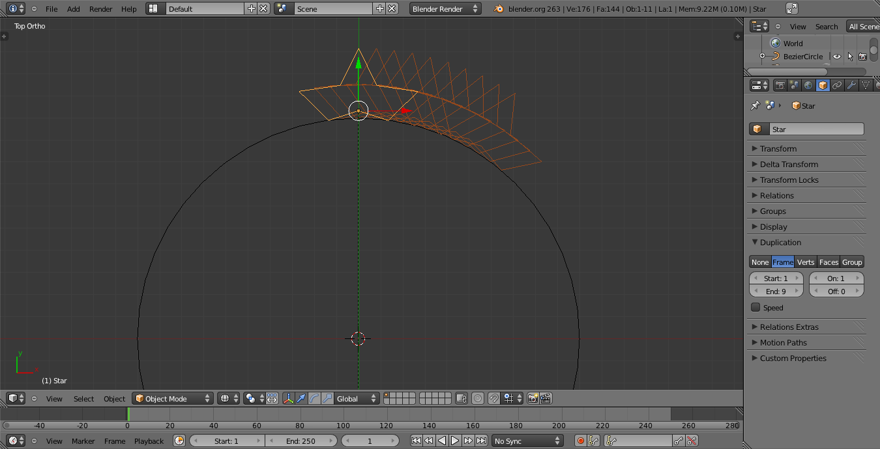The image size is (880, 449).
Task: Open the outliner Search menu
Action: click(827, 26)
